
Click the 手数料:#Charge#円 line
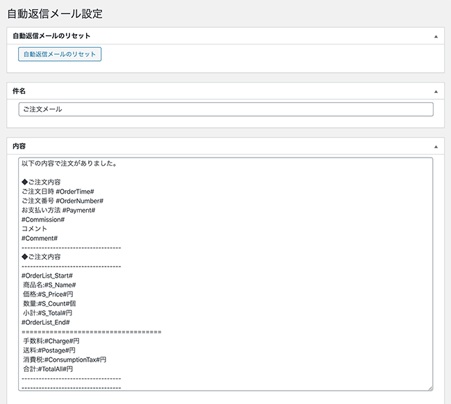(x=51, y=341)
